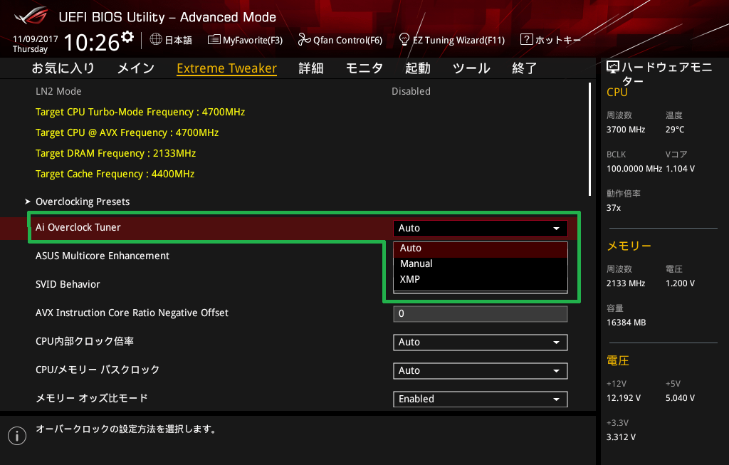This screenshot has width=729, height=465.
Task: Click the settings list vertical scrollbar
Action: [x=590, y=140]
